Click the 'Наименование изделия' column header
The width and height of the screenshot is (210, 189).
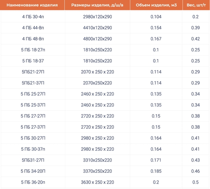[x=32, y=5]
